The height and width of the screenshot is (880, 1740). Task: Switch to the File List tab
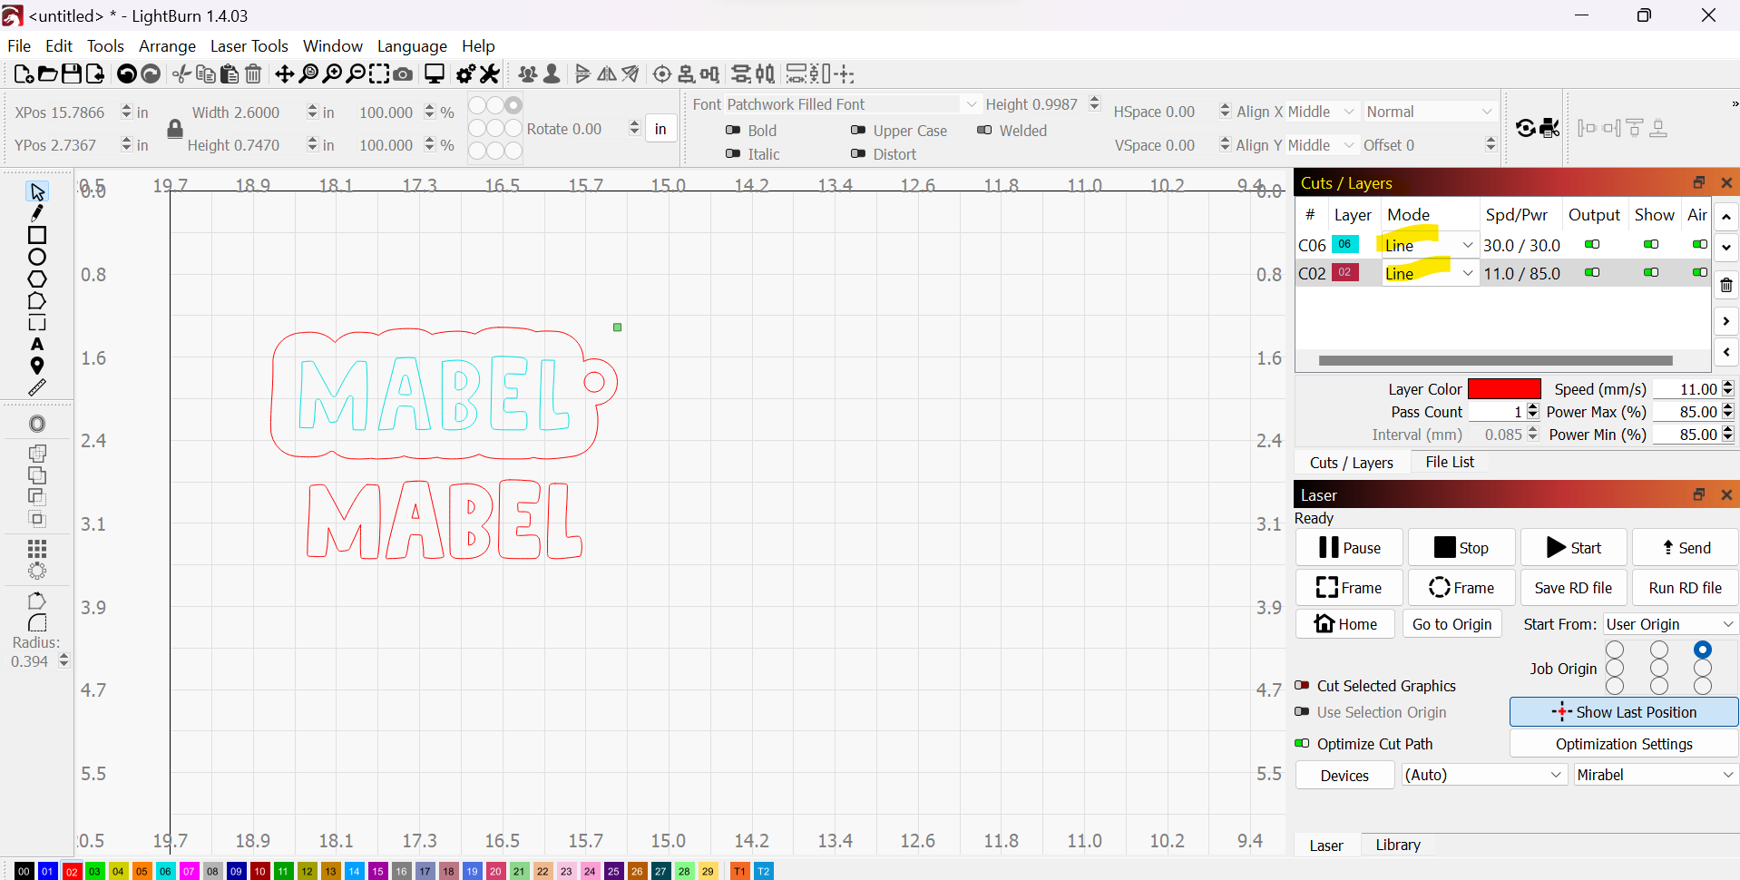1449,463
